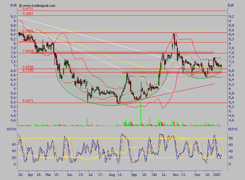Select the Aug date axis label
This screenshot has height=180, width=245.
112,175
